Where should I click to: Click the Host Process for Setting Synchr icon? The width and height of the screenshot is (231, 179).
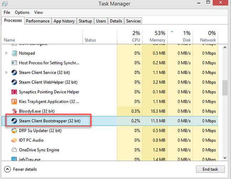(x=14, y=63)
